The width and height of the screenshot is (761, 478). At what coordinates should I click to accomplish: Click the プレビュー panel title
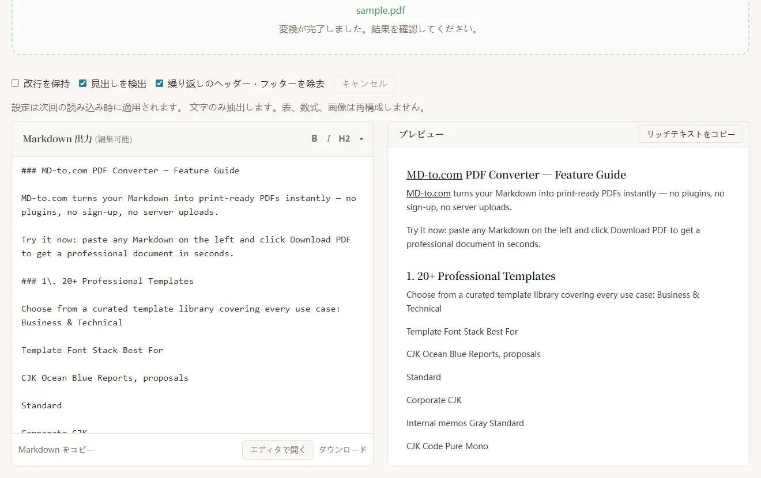coord(421,135)
